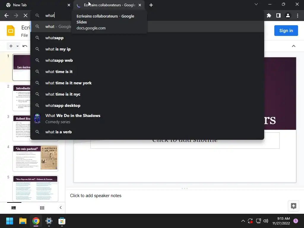Select slide 4 'Je suis partout' thumbnail

(35, 158)
